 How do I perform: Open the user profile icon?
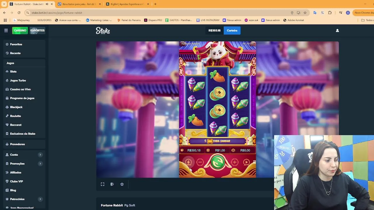click(337, 30)
